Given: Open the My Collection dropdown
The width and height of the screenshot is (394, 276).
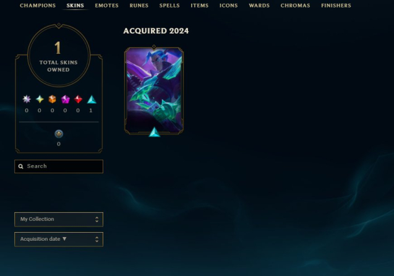Looking at the screenshot, I should click(x=59, y=220).
